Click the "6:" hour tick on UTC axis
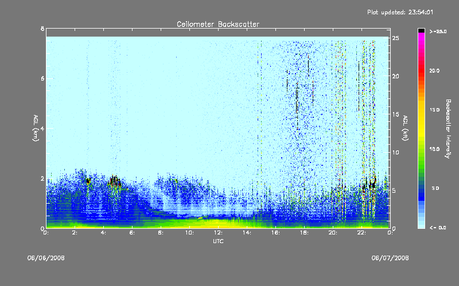The image size is (459, 286). point(132,233)
